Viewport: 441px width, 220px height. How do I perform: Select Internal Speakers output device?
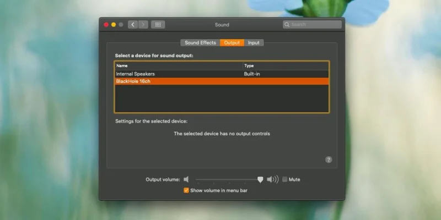222,74
